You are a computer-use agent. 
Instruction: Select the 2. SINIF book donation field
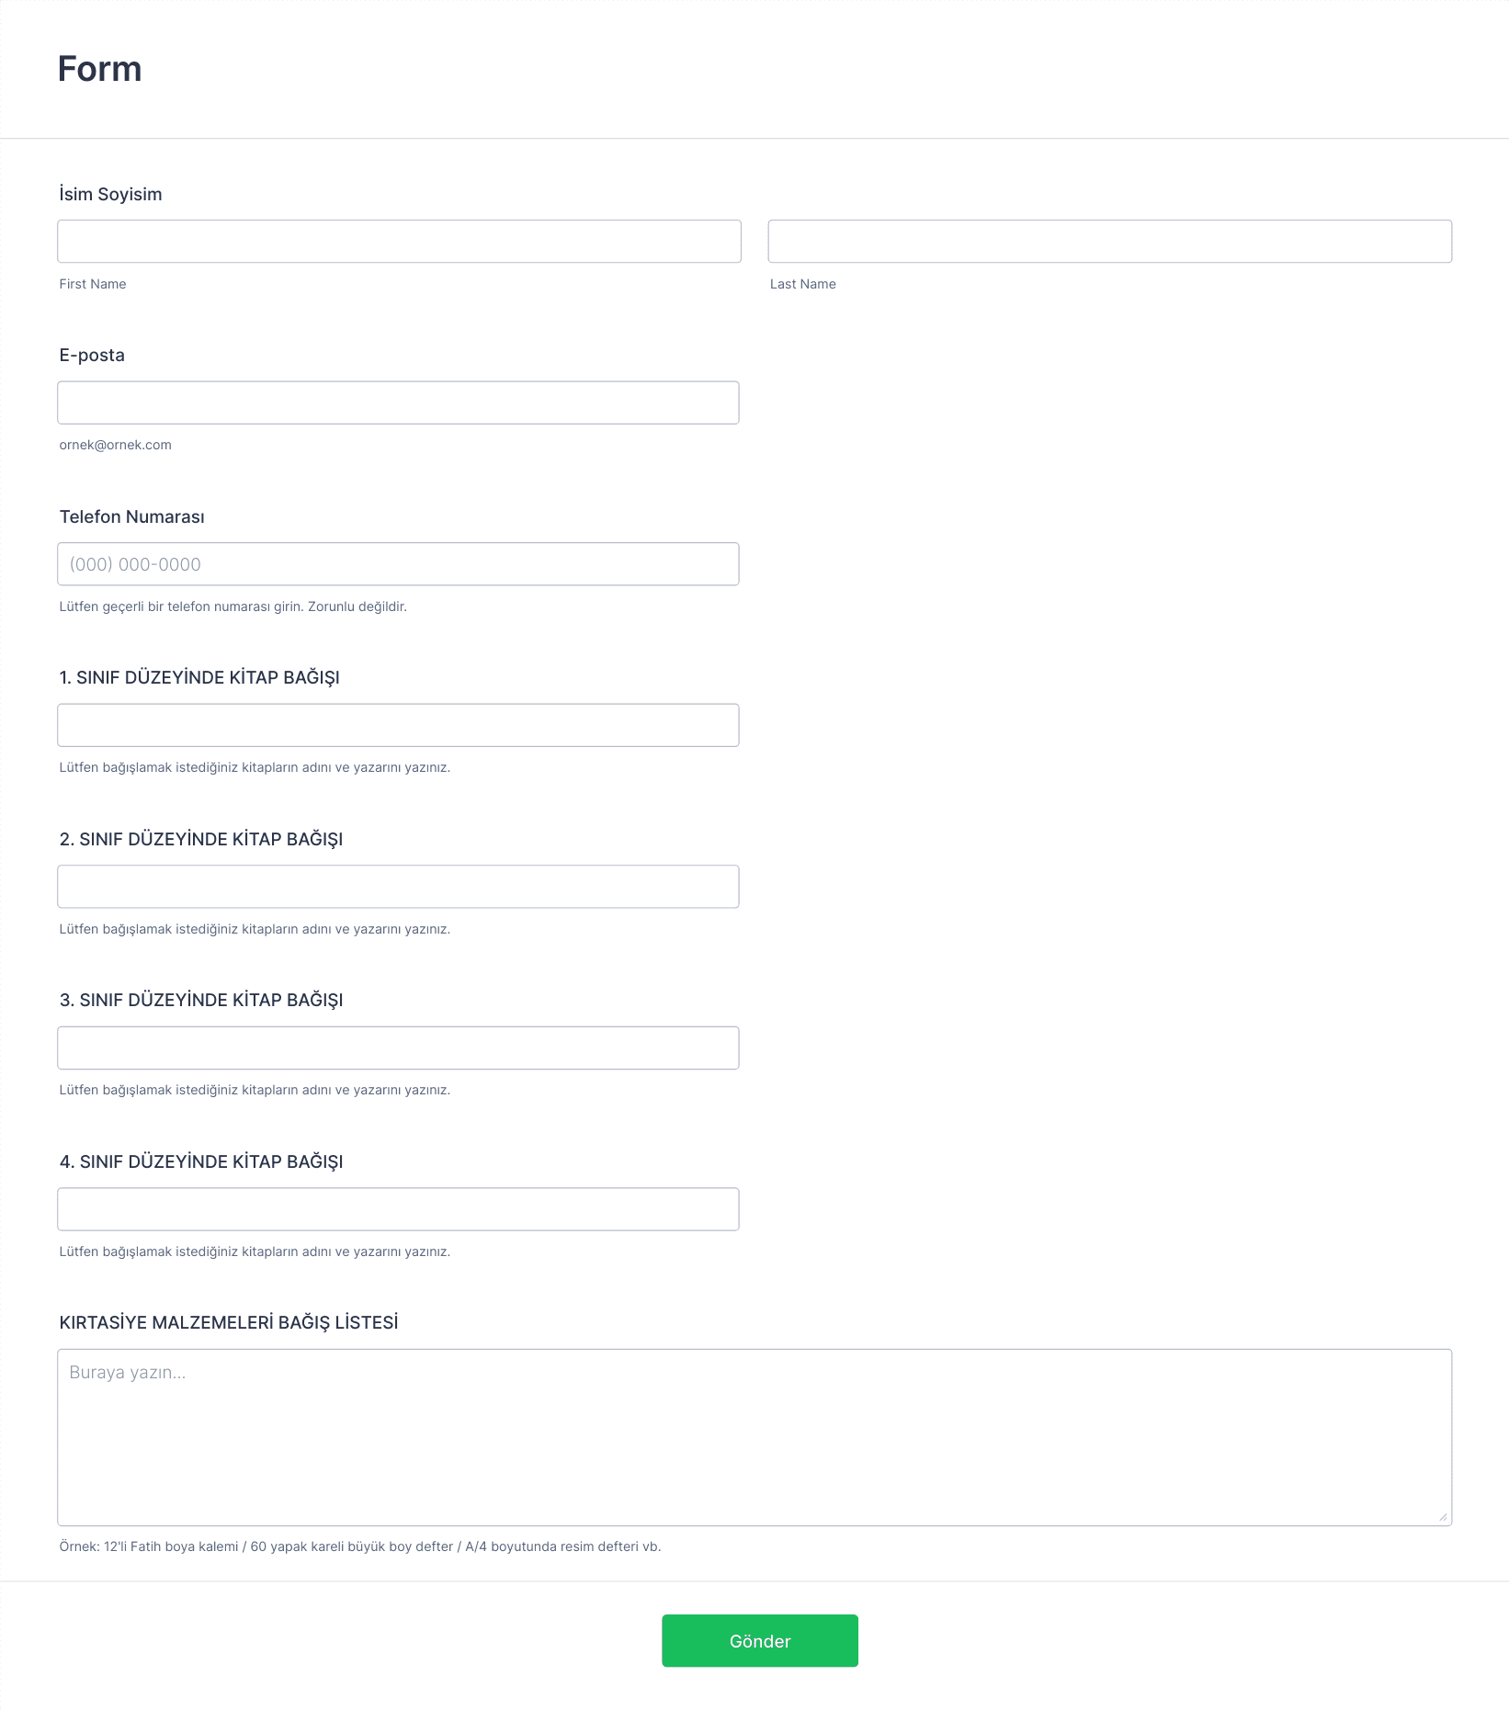coord(398,887)
